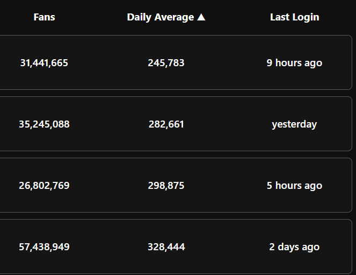Select the 35,245,088 fans value
The height and width of the screenshot is (275, 356).
coord(44,124)
